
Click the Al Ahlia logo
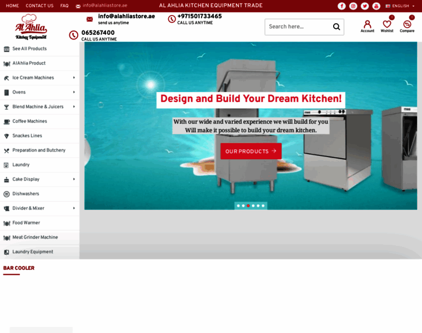[31, 27]
